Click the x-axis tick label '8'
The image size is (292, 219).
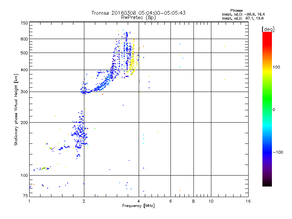pos(193,201)
